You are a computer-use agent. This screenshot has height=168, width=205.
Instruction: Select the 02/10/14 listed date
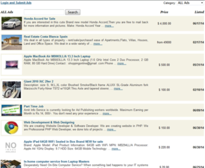(198, 90)
